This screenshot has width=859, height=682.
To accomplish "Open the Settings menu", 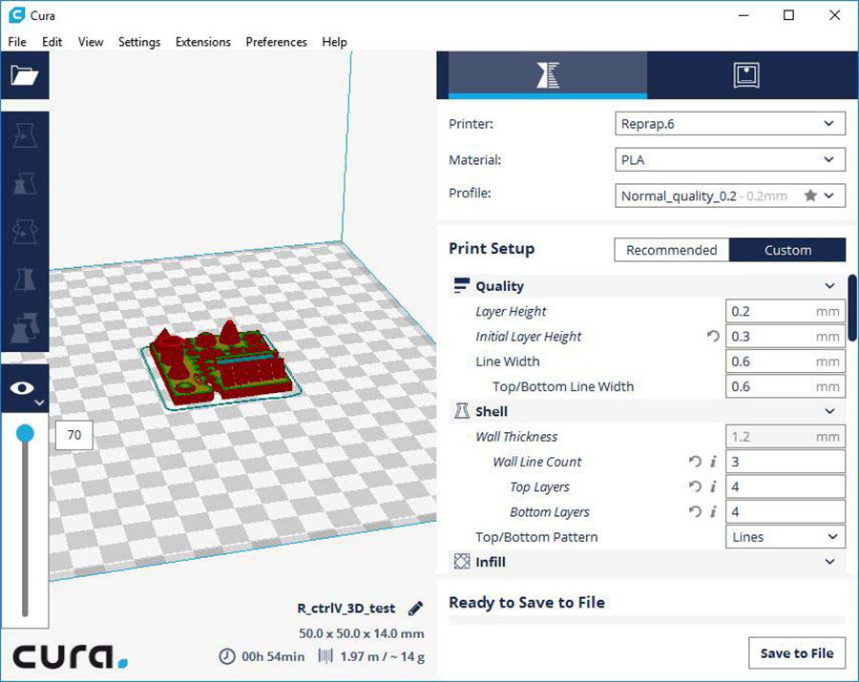I will click(139, 42).
